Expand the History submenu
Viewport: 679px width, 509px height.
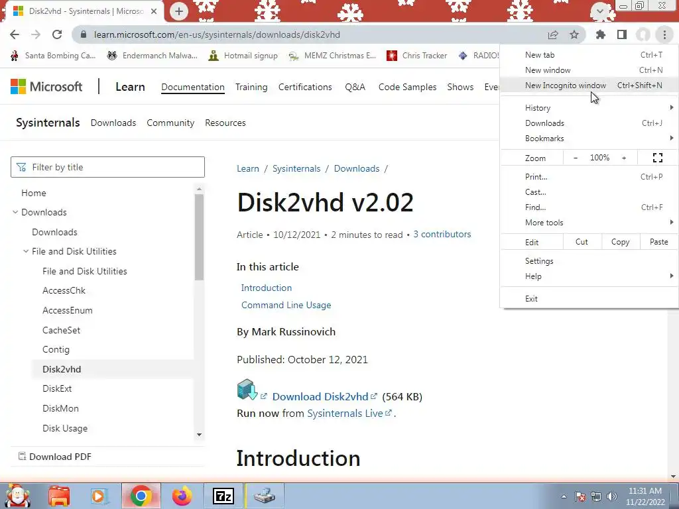click(x=589, y=108)
